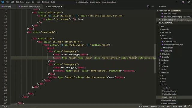192x108 pixels.
Task: Expand the Providers folder
Action: tap(166, 54)
